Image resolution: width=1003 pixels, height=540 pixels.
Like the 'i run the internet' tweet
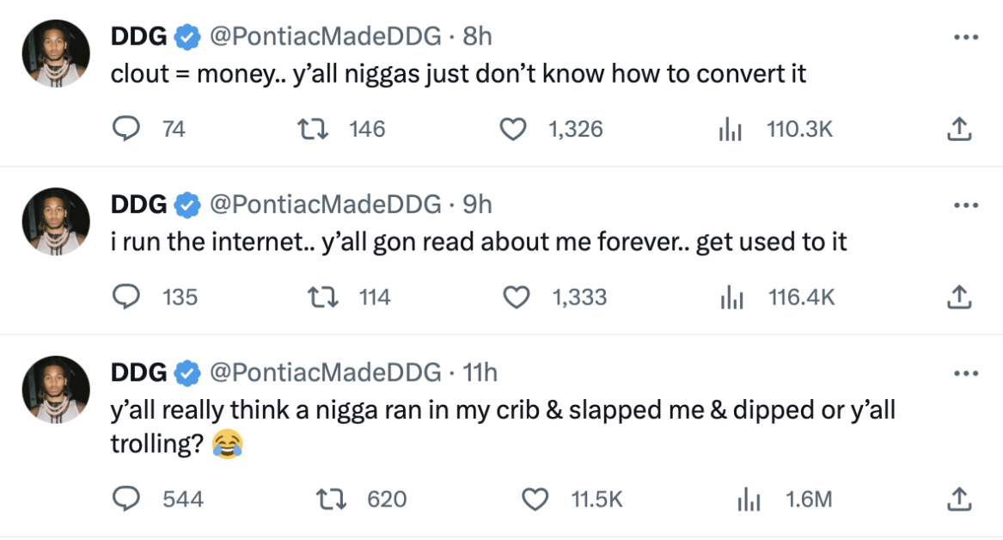coord(517,298)
